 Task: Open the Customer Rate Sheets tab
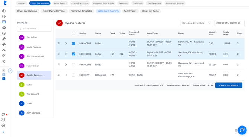click(x=103, y=3)
